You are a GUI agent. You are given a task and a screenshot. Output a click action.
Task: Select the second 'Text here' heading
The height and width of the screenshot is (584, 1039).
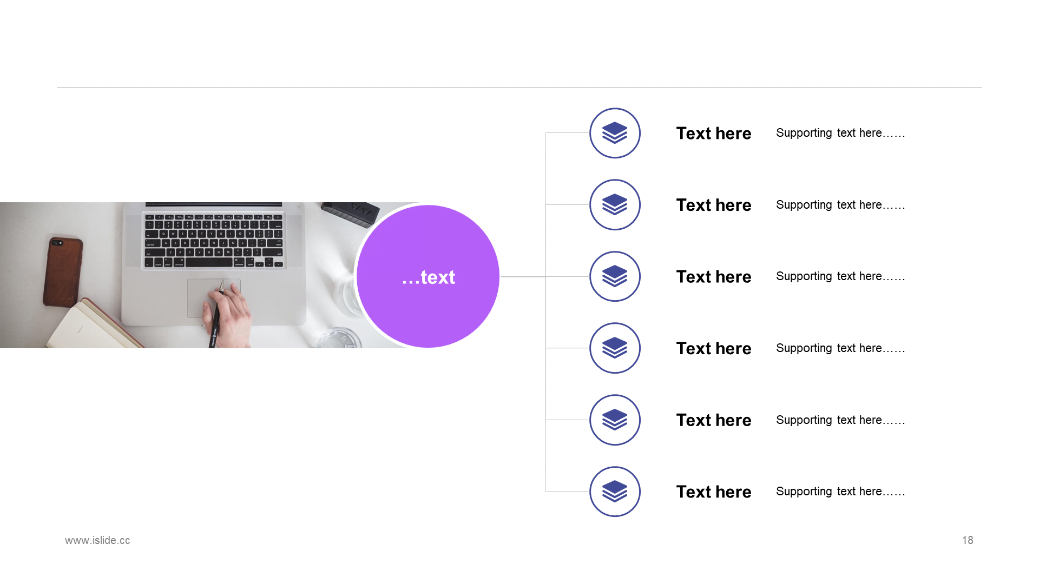pos(714,205)
